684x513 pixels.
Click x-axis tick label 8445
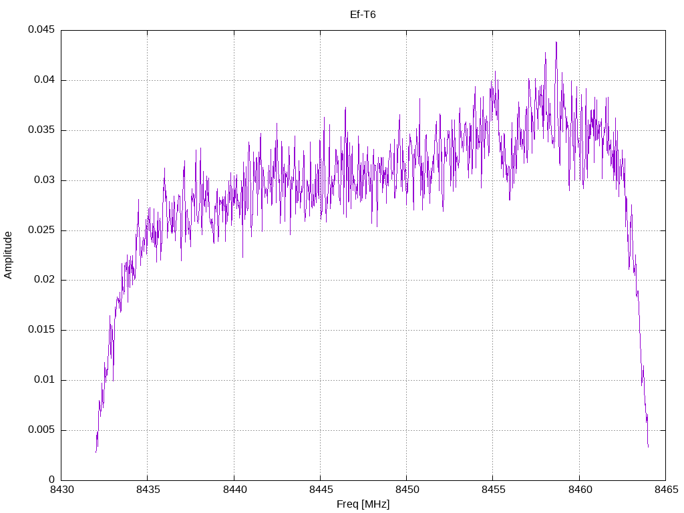coord(321,490)
